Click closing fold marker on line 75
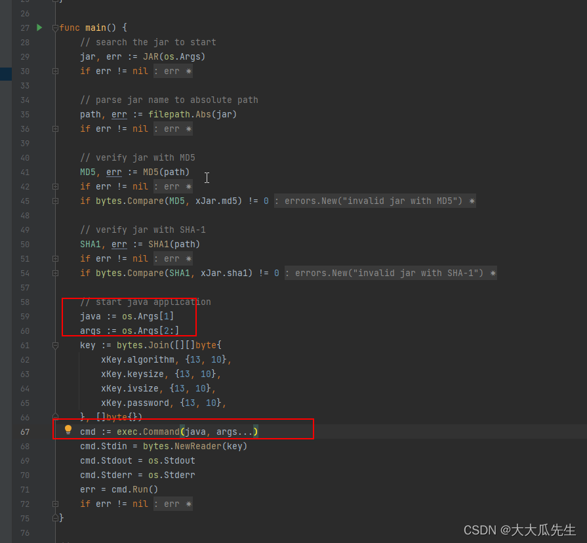Image resolution: width=587 pixels, height=543 pixels. point(55,518)
